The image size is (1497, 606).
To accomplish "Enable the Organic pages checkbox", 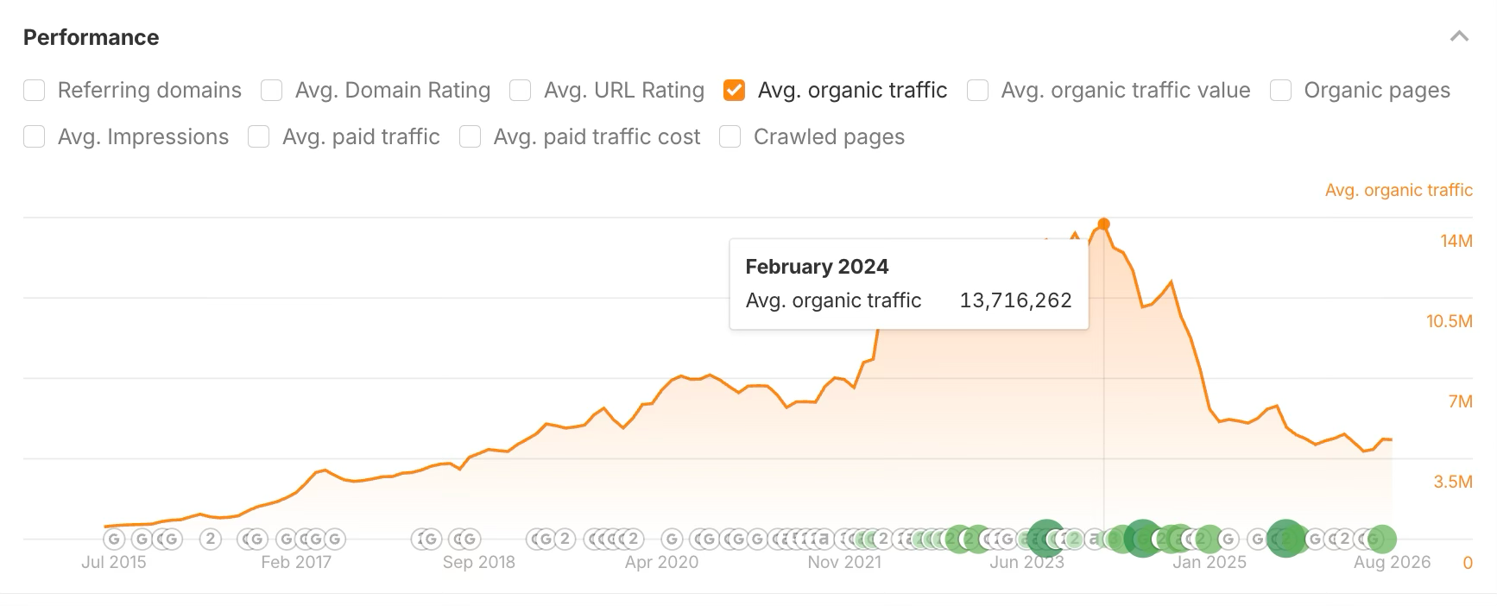I will point(1281,91).
